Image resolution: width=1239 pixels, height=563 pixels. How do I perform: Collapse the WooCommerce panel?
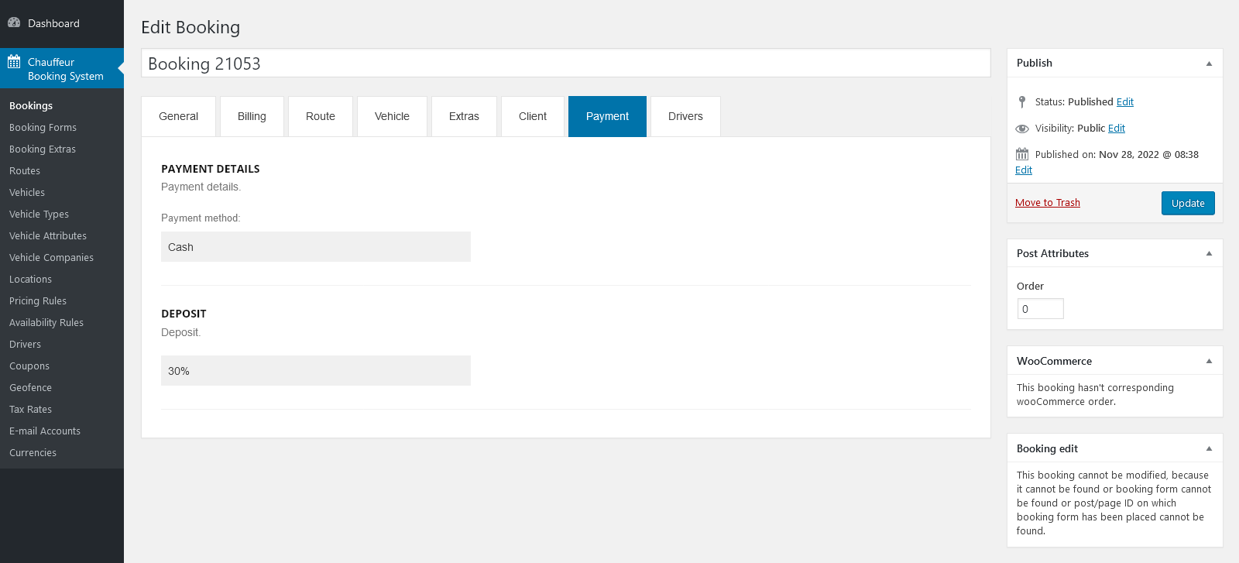coord(1209,361)
